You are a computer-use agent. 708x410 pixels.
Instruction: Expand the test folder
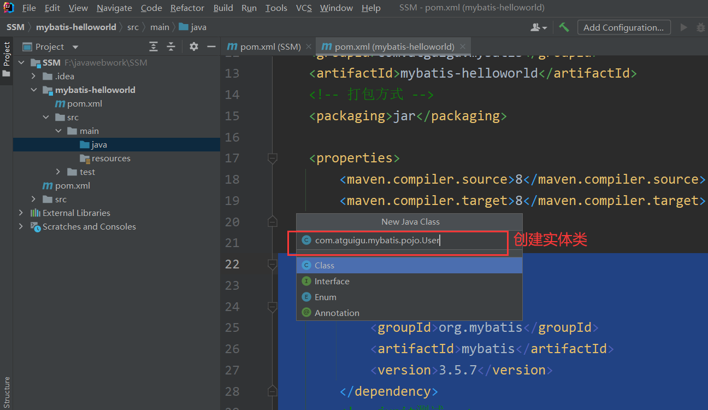click(58, 172)
